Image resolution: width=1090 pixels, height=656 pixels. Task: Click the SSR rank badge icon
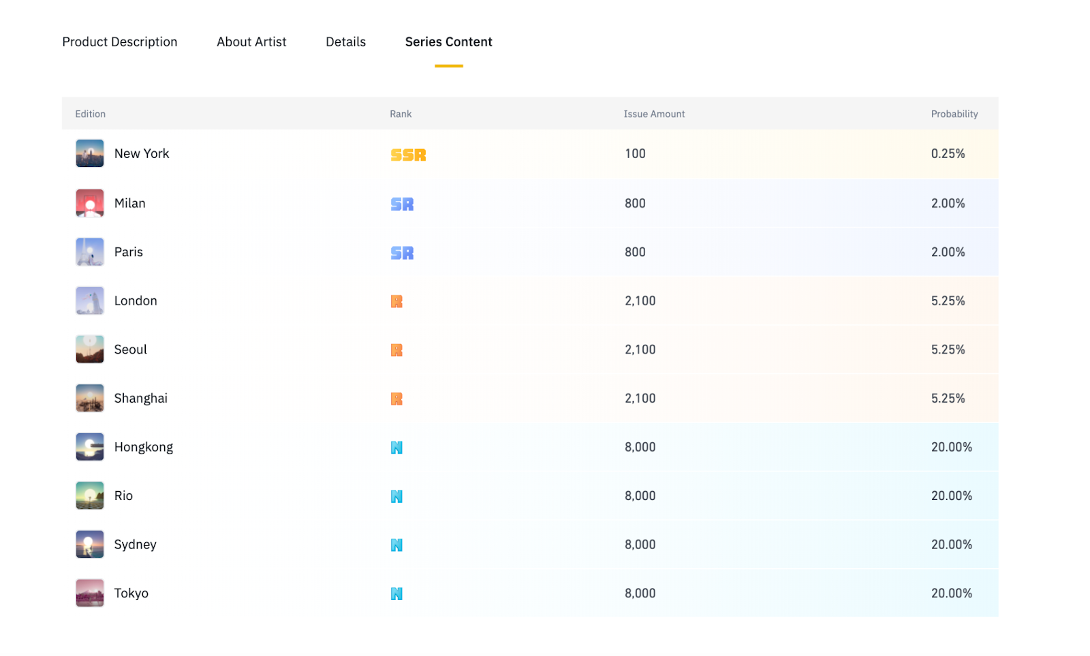(x=408, y=155)
